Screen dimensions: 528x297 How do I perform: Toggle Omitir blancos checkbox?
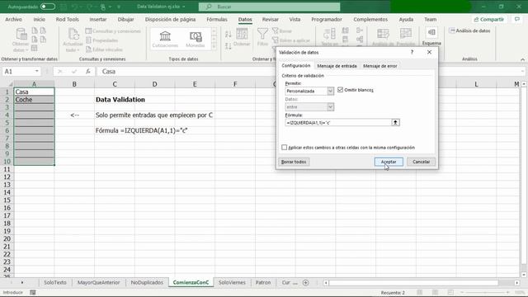pos(340,90)
